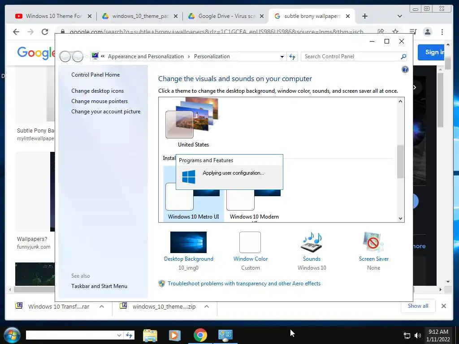Close the subtle brony wallpapers tab

[347, 17]
